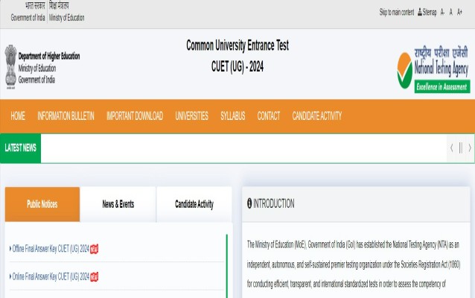This screenshot has height=298, width=475.
Task: Click Government of India header link
Action: 28,18
